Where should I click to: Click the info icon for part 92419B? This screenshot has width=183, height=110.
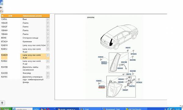coord(48,67)
